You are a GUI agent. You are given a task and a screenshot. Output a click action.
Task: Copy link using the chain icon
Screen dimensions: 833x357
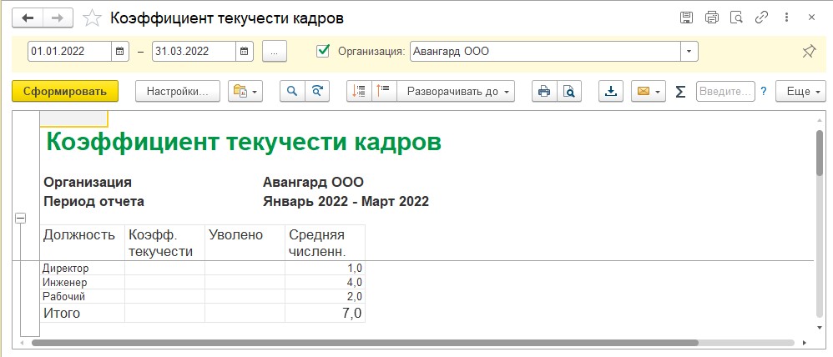pyautogui.click(x=761, y=18)
